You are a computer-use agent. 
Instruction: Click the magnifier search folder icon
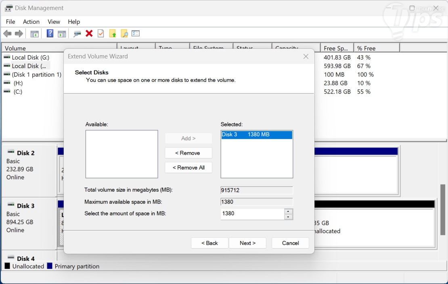click(124, 34)
